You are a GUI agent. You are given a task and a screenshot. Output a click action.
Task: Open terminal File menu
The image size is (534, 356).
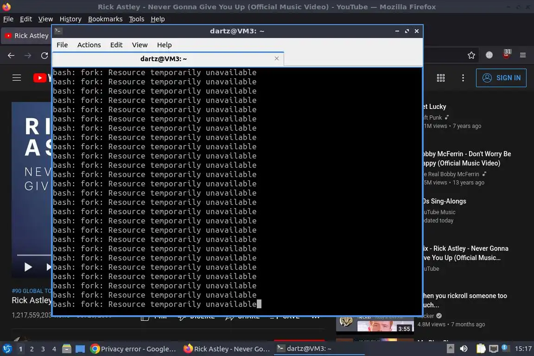62,45
